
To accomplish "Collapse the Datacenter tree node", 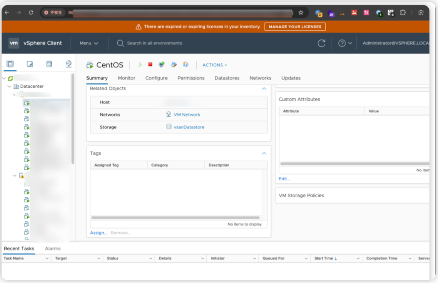I will tap(9, 86).
